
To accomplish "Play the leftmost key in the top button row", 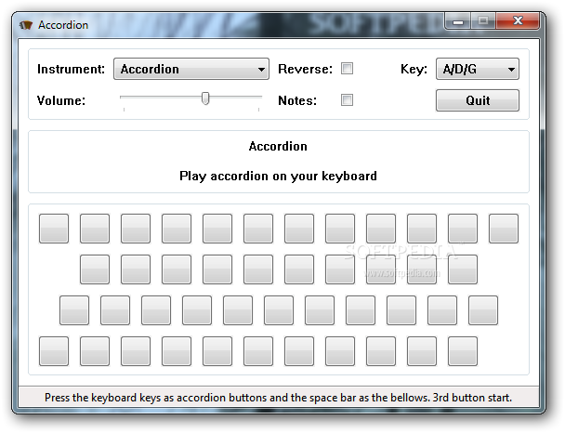I will click(x=54, y=229).
